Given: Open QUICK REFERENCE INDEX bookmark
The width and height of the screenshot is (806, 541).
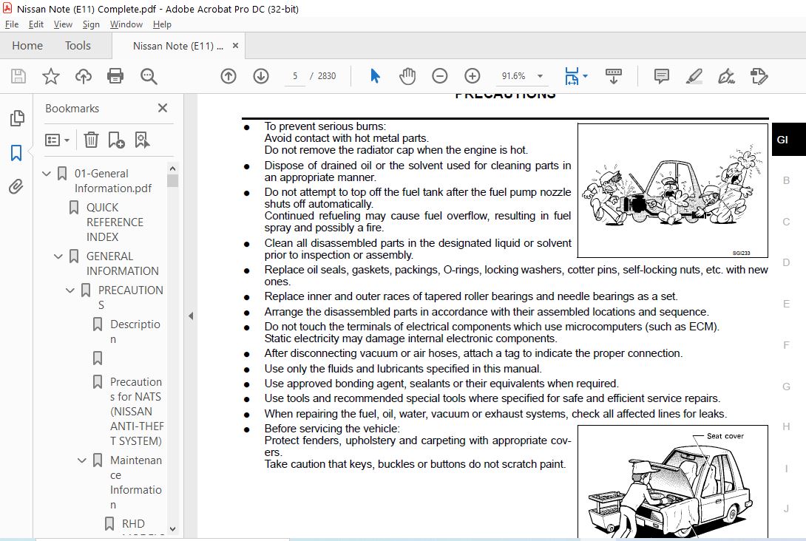Looking at the screenshot, I should point(115,222).
